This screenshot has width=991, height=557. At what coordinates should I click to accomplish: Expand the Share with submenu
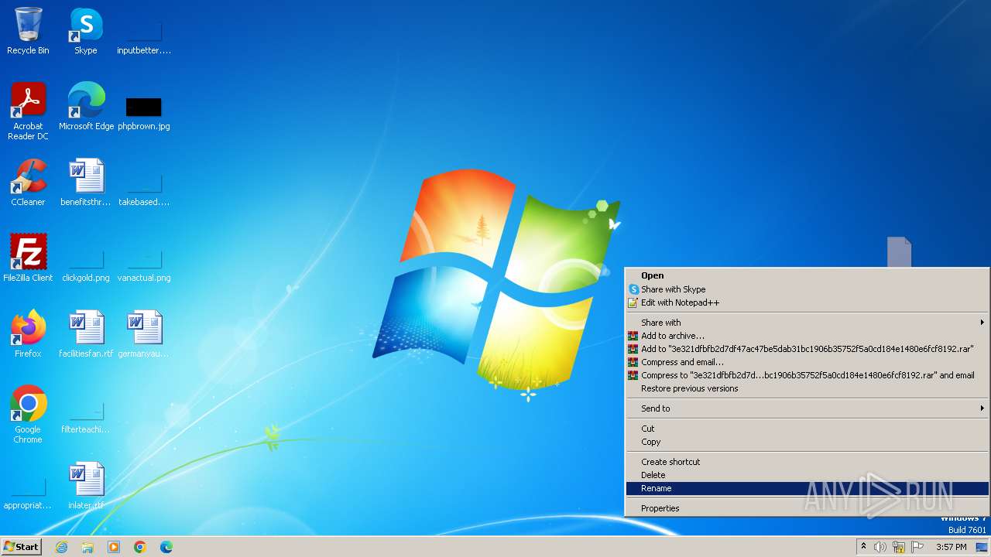click(807, 323)
